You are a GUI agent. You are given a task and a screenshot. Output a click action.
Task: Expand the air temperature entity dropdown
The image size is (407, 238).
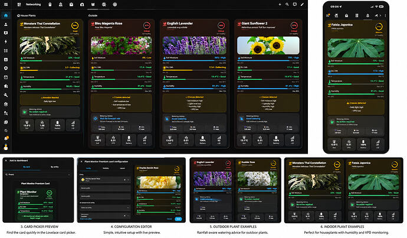128,208
